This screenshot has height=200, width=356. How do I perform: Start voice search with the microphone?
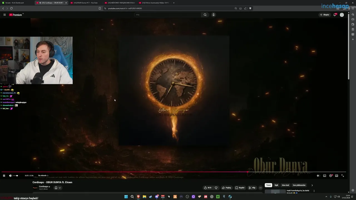214,15
